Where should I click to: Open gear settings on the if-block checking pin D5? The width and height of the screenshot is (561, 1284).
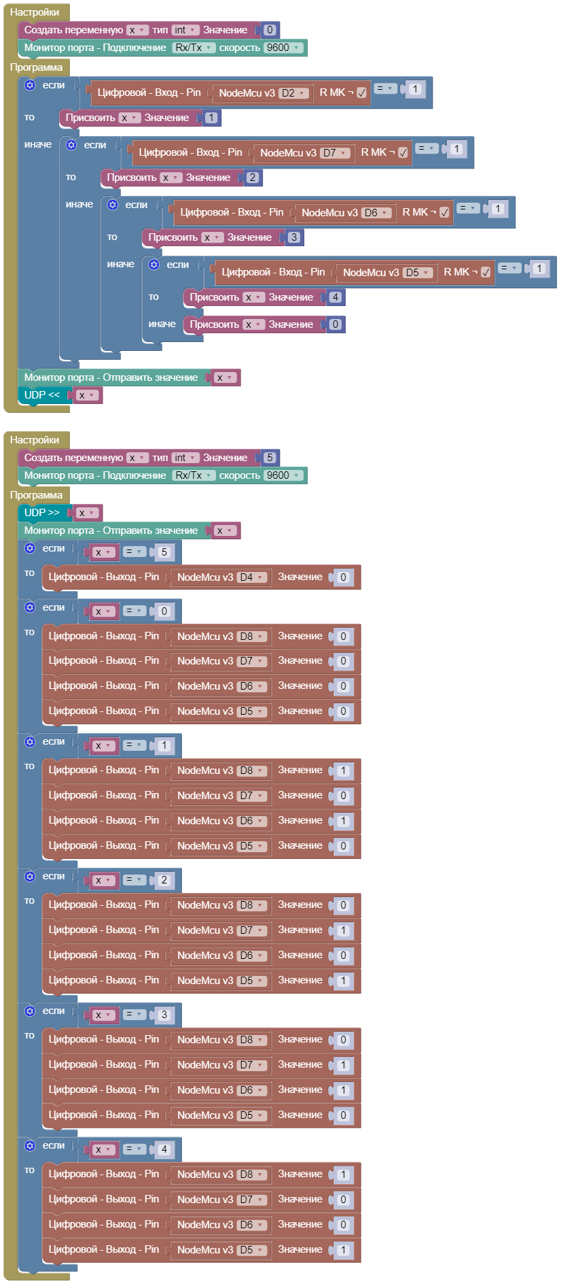154,265
